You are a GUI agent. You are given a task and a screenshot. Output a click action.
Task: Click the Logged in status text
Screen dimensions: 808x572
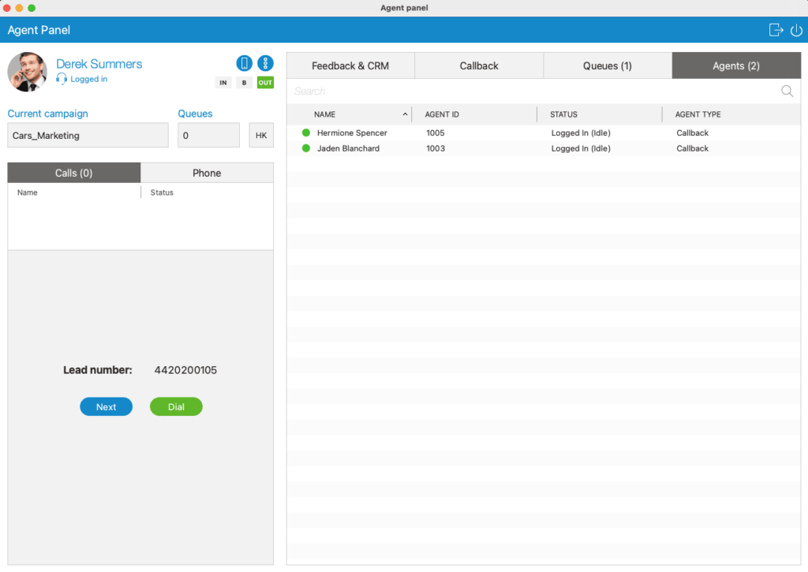[x=88, y=79]
